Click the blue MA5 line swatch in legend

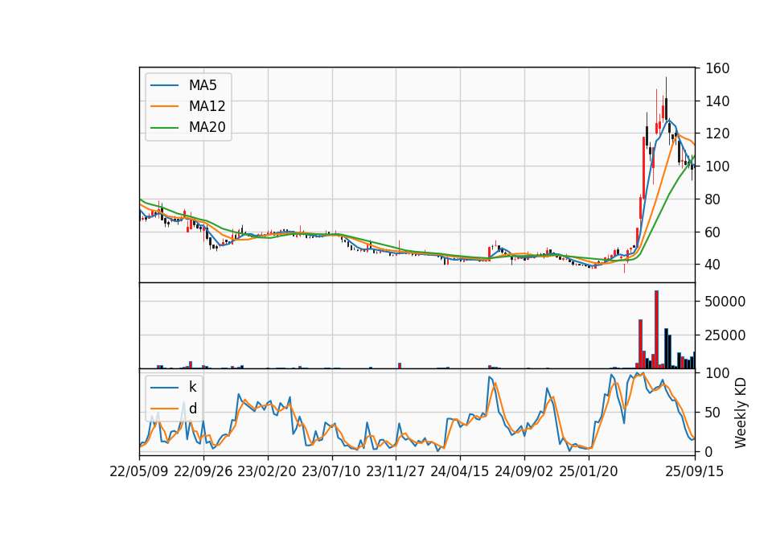coord(164,85)
